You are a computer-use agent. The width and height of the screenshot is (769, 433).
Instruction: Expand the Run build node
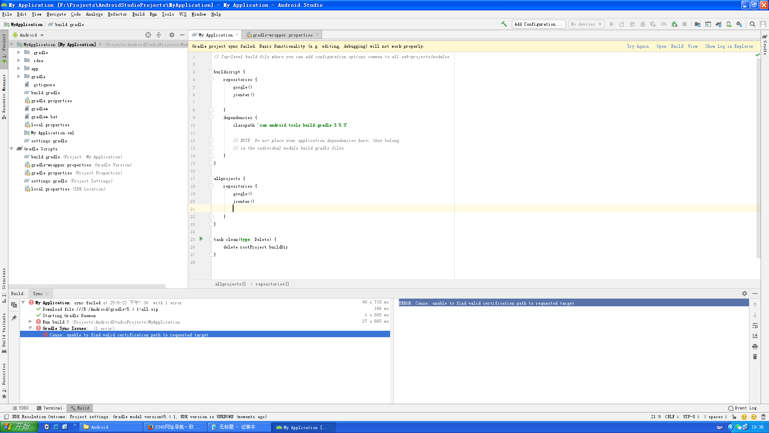pos(30,322)
